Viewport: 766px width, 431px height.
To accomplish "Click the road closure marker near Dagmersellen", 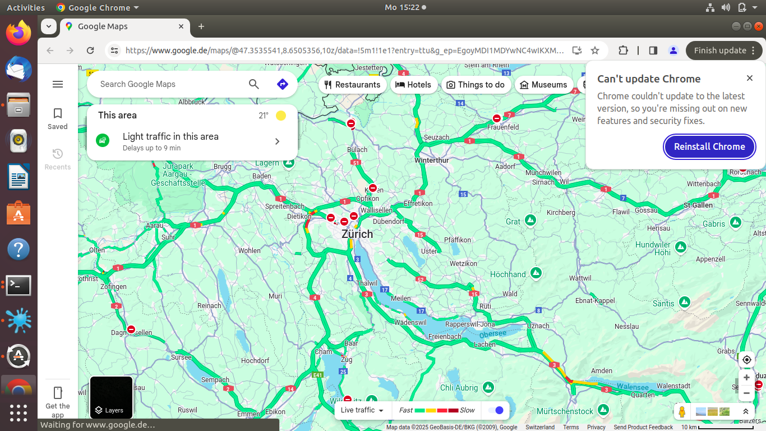I will tap(131, 329).
